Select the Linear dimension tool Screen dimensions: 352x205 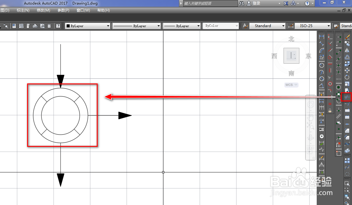coord(322,37)
